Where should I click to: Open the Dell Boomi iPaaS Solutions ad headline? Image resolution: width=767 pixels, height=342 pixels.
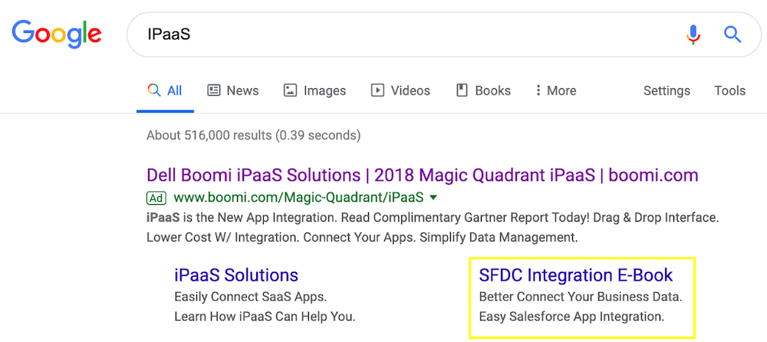(422, 175)
